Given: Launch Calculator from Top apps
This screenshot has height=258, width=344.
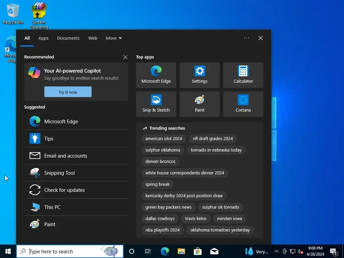Looking at the screenshot, I should (243, 75).
